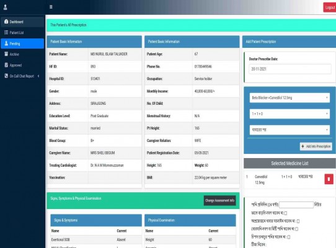Click the Approved clipboard icon
The height and width of the screenshot is (248, 336).
click(6, 65)
